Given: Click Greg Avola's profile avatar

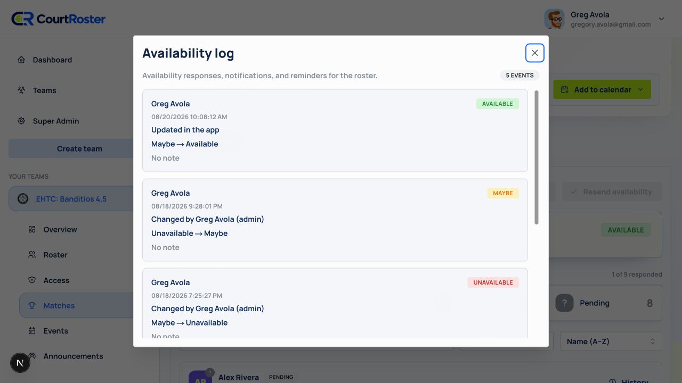Looking at the screenshot, I should coord(554,19).
